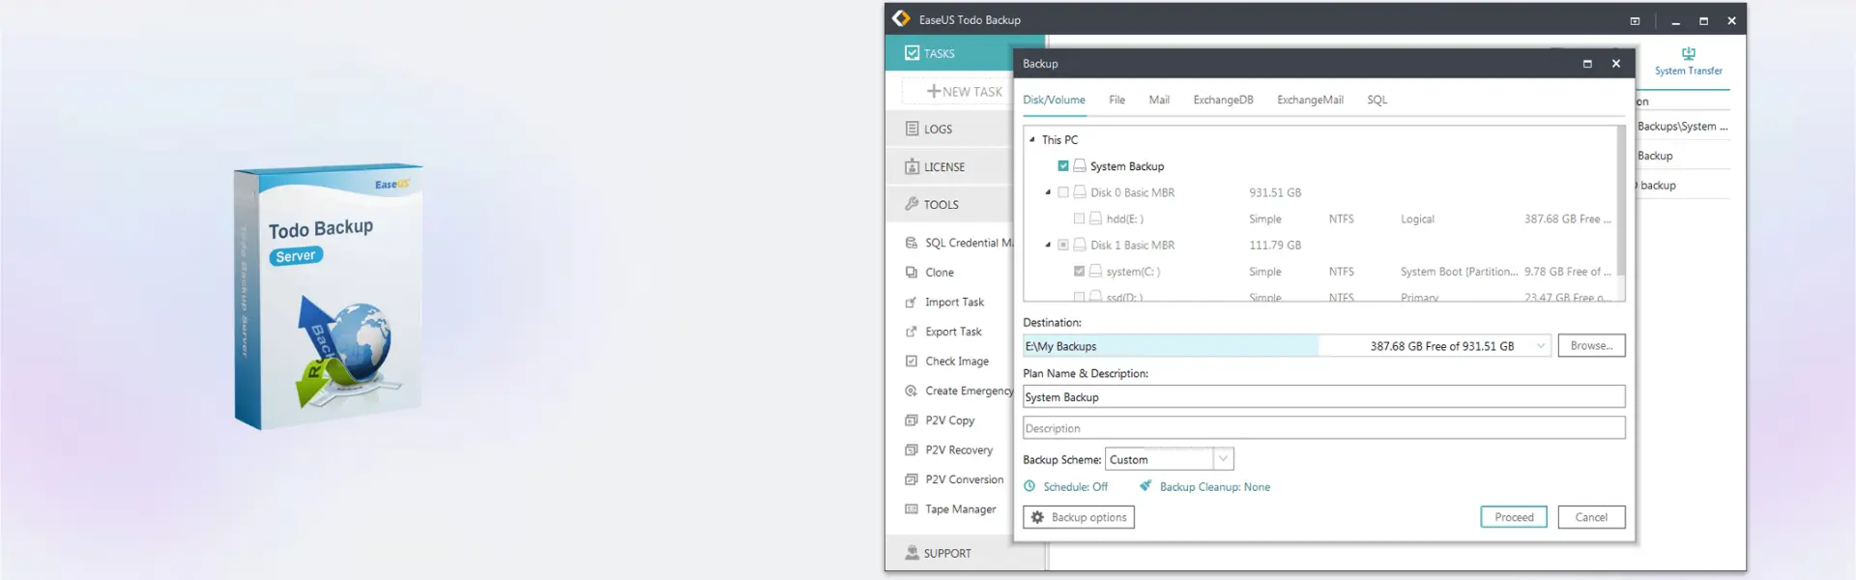Viewport: 1856px width, 580px height.
Task: Click the Tape Manager icon
Action: (x=911, y=509)
